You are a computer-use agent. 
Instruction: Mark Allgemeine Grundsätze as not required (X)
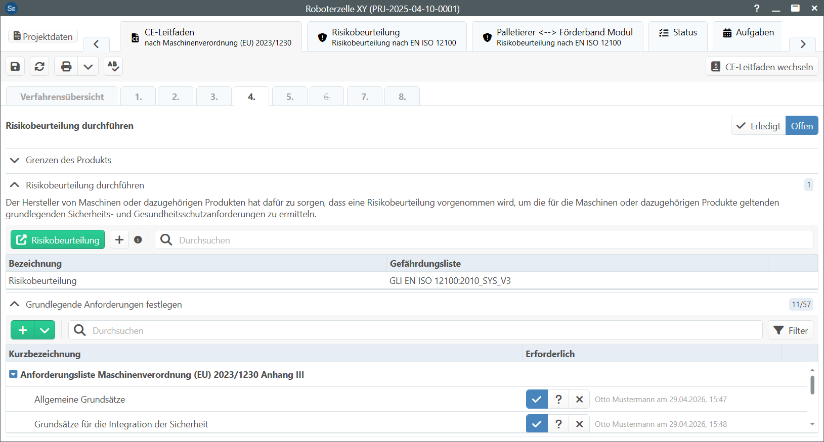(x=580, y=399)
